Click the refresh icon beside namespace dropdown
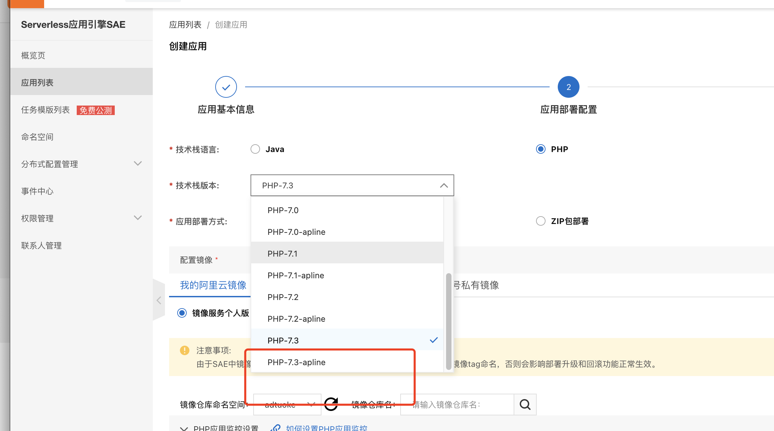Viewport: 774px width, 431px height. (331, 404)
